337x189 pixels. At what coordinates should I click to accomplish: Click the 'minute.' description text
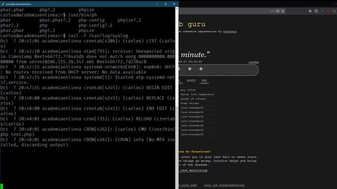(195, 55)
